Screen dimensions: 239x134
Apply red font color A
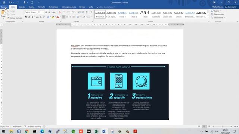(58, 17)
